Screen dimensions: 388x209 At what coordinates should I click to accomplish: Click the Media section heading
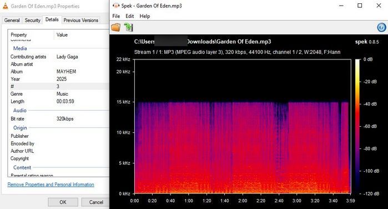pyautogui.click(x=20, y=48)
